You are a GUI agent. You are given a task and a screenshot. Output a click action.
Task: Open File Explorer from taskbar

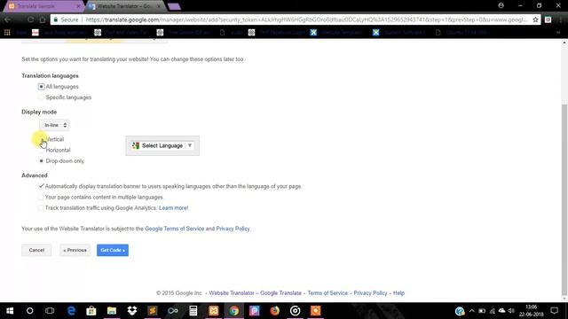coord(112,311)
